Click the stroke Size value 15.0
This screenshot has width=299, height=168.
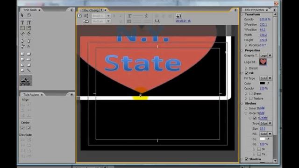coord(263,129)
